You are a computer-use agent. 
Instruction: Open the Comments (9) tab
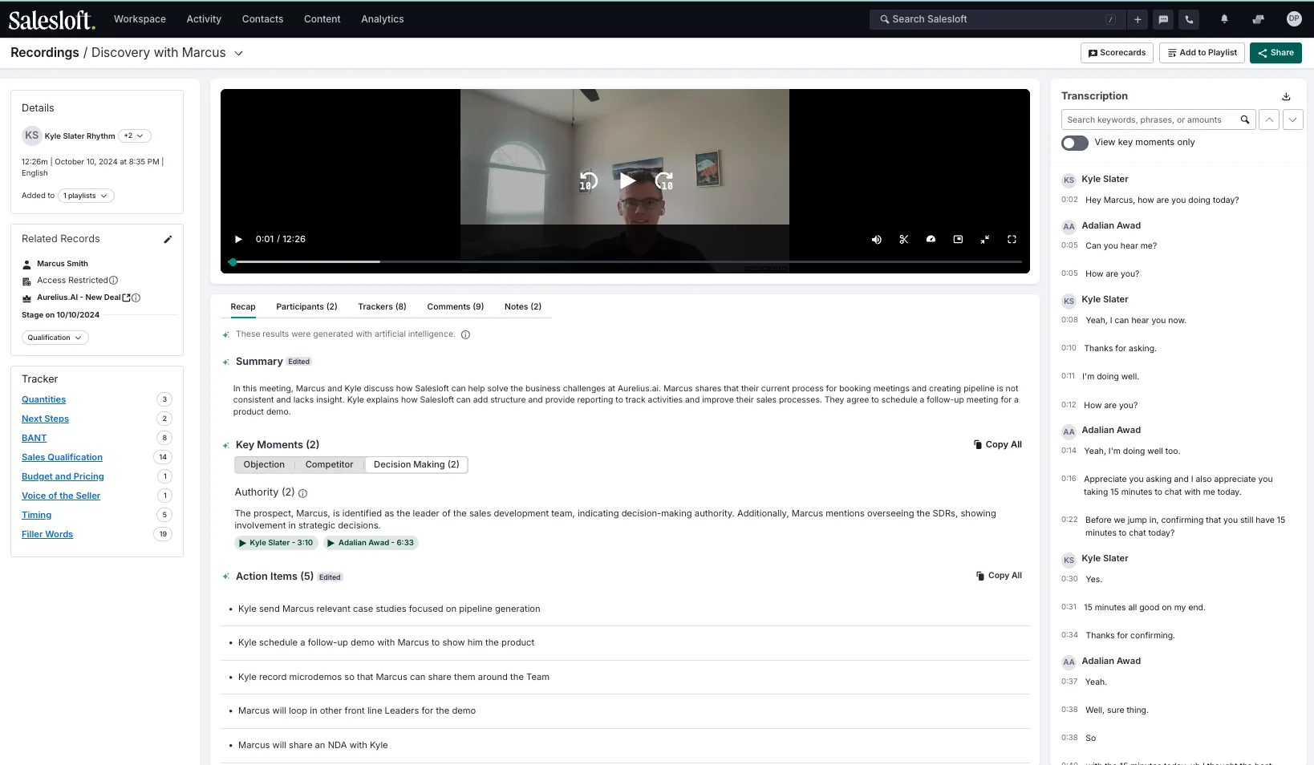(x=455, y=306)
